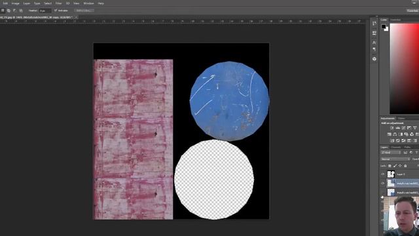419x236 pixels.
Task: Switch to the Swatches panel tab
Action: coord(395,20)
